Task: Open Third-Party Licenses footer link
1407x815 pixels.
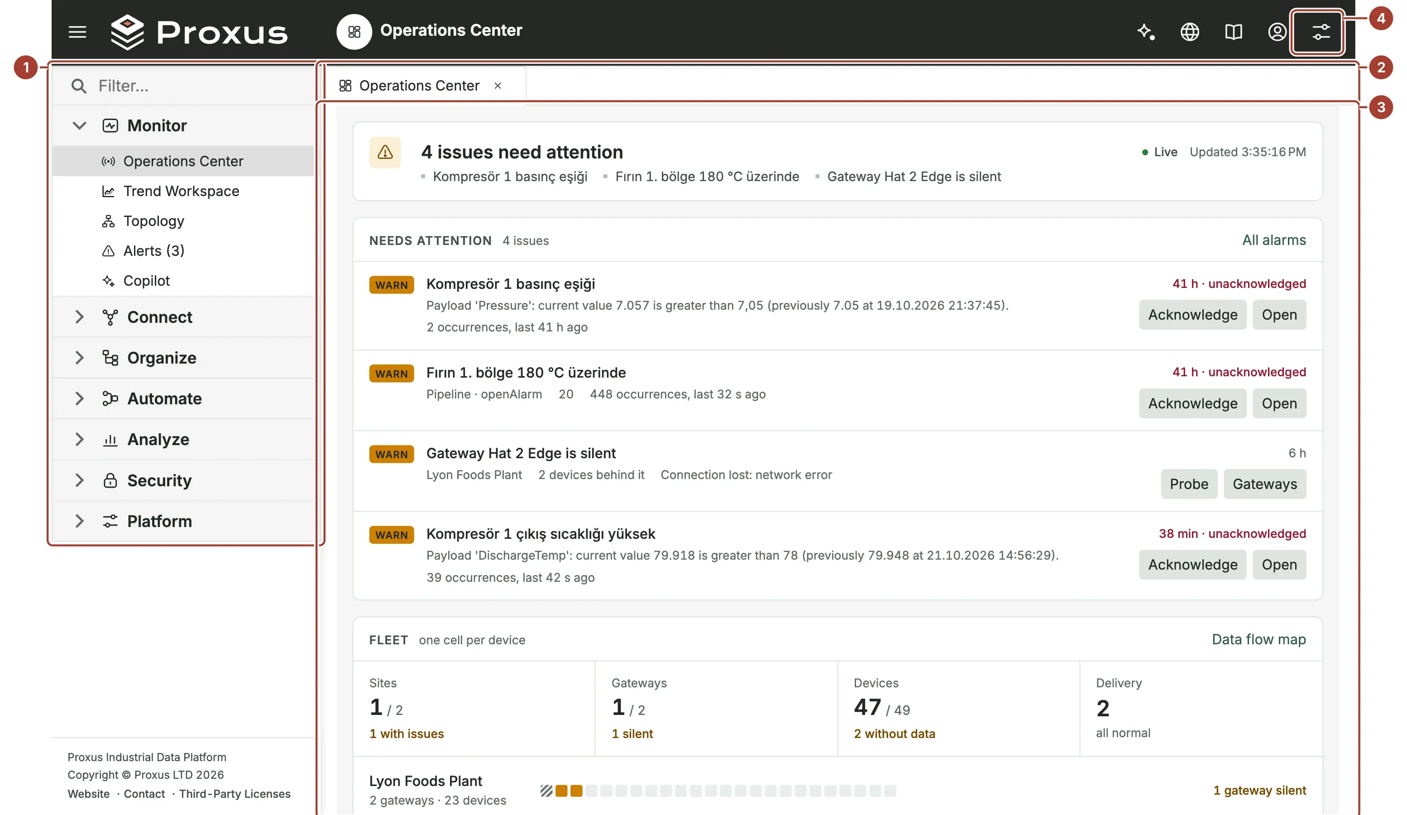Action: pos(234,794)
